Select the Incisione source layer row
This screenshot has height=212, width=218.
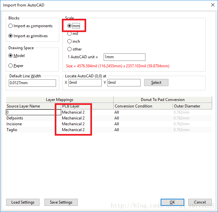33,124
